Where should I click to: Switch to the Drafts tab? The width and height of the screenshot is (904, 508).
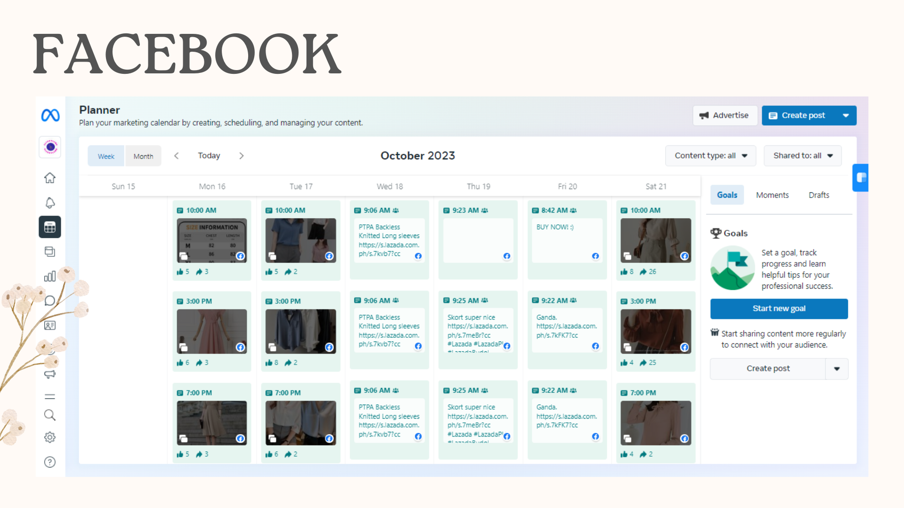[x=819, y=195]
